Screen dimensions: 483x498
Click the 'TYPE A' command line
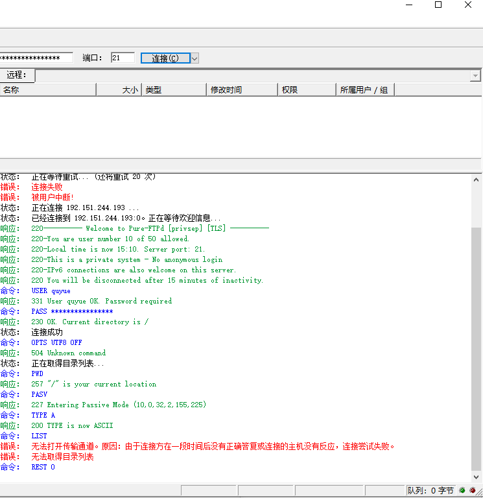tap(43, 415)
